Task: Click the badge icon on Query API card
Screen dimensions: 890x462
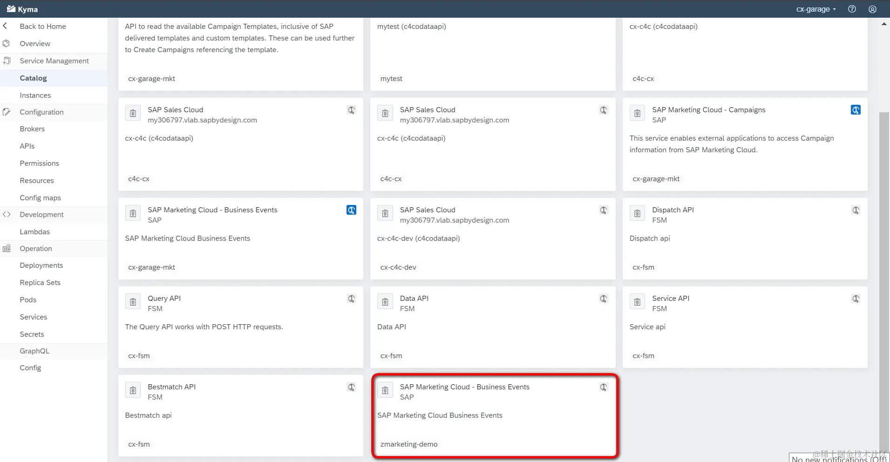Action: pos(352,299)
